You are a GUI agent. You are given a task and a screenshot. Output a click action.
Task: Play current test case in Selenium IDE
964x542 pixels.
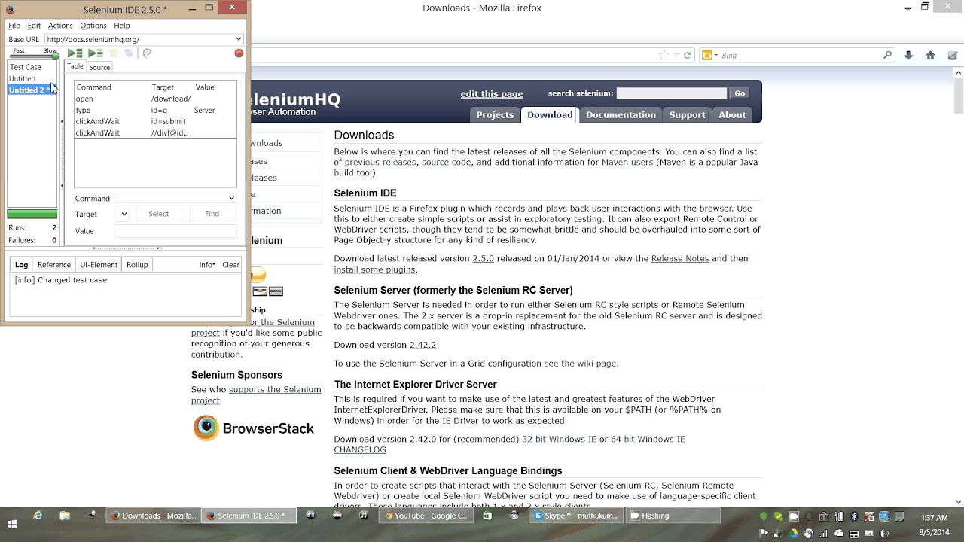pos(95,53)
